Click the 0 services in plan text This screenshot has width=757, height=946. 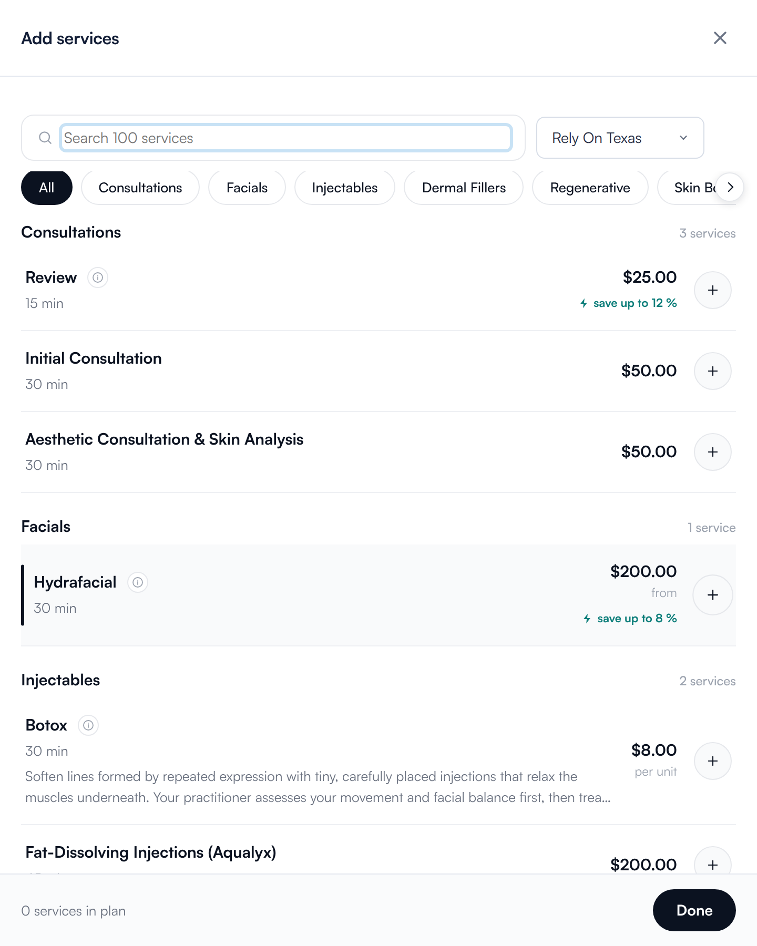coord(74,911)
